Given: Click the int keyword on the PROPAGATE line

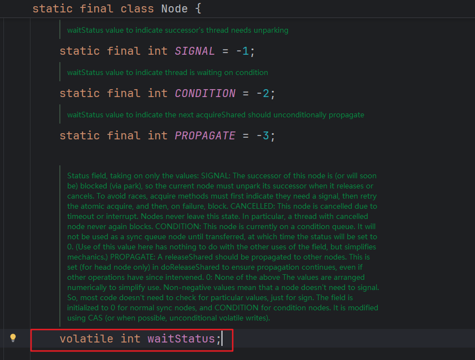Looking at the screenshot, I should pyautogui.click(x=158, y=135).
